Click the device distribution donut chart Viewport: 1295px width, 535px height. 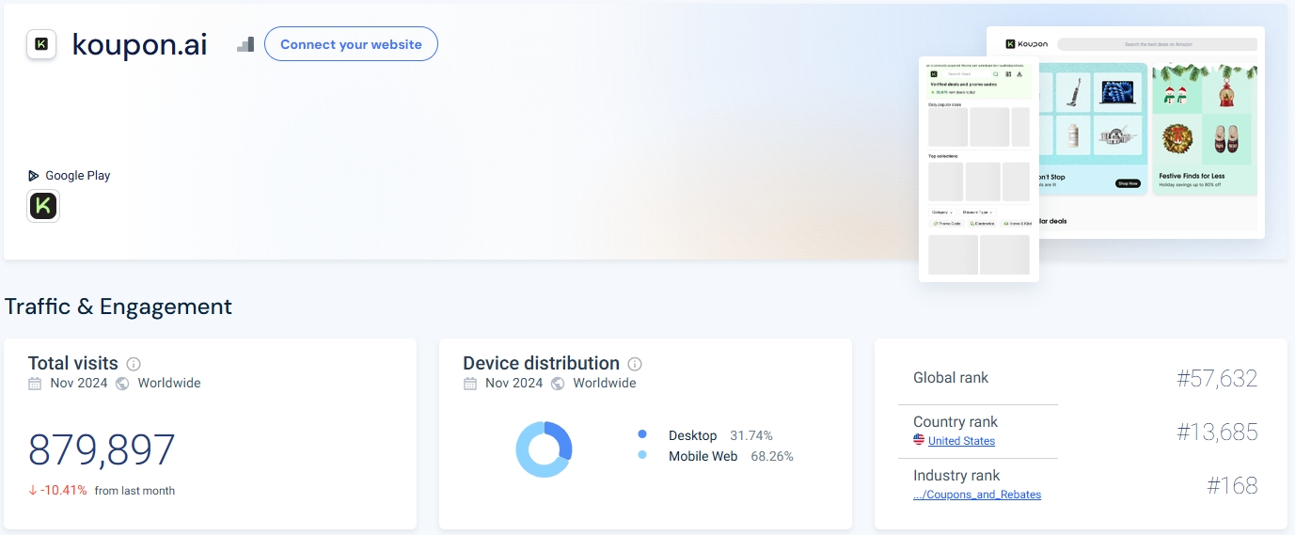544,449
